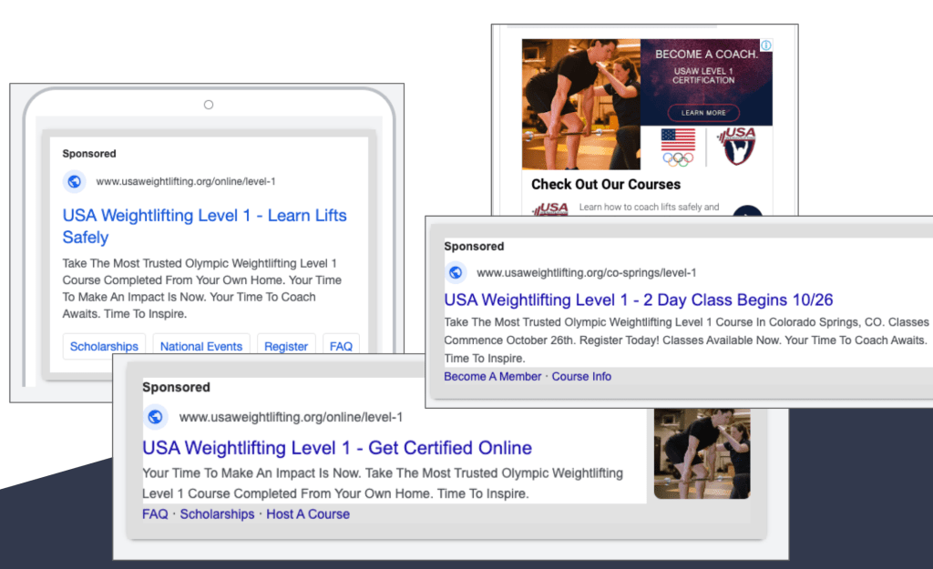The height and width of the screenshot is (569, 933).
Task: Click the 'Check Out Our Courses' heading
Action: tap(606, 184)
